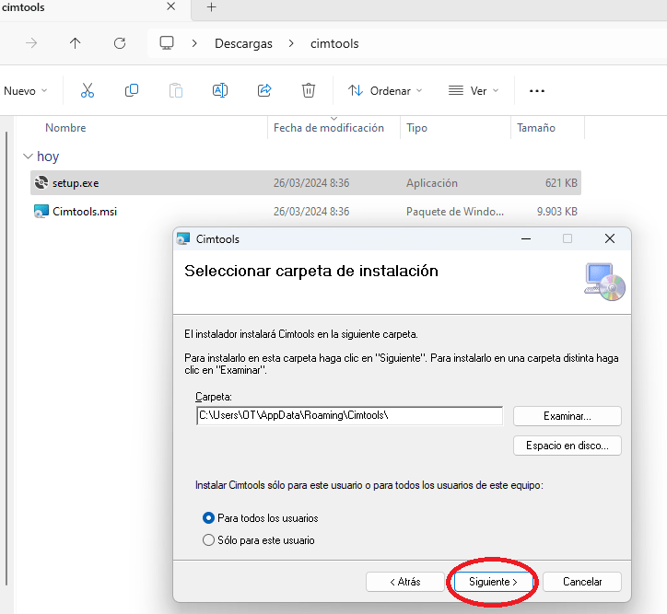Click the Carpeta installation path field

coord(350,415)
